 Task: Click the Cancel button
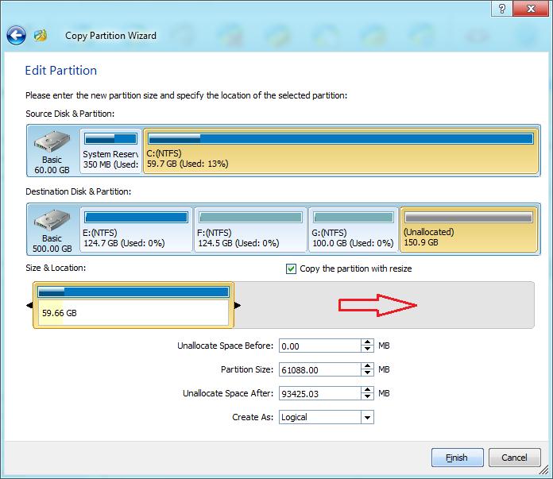tap(514, 458)
